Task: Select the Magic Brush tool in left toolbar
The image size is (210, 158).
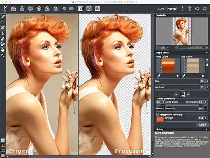Action: coord(3,27)
